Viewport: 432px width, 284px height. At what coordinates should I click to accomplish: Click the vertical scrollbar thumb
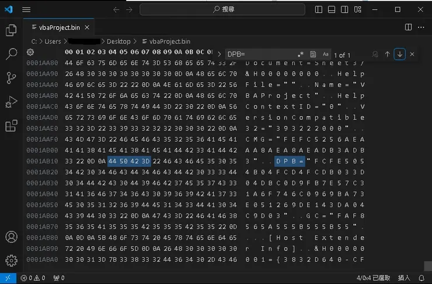click(x=427, y=266)
